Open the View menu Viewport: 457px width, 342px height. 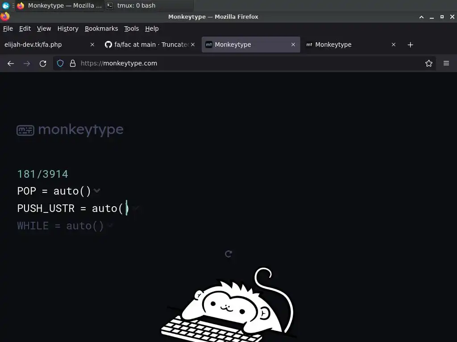pos(44,28)
